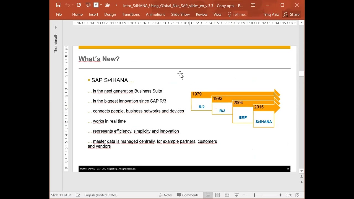Start slideshow from beginning via toolbar icon

[88, 5]
